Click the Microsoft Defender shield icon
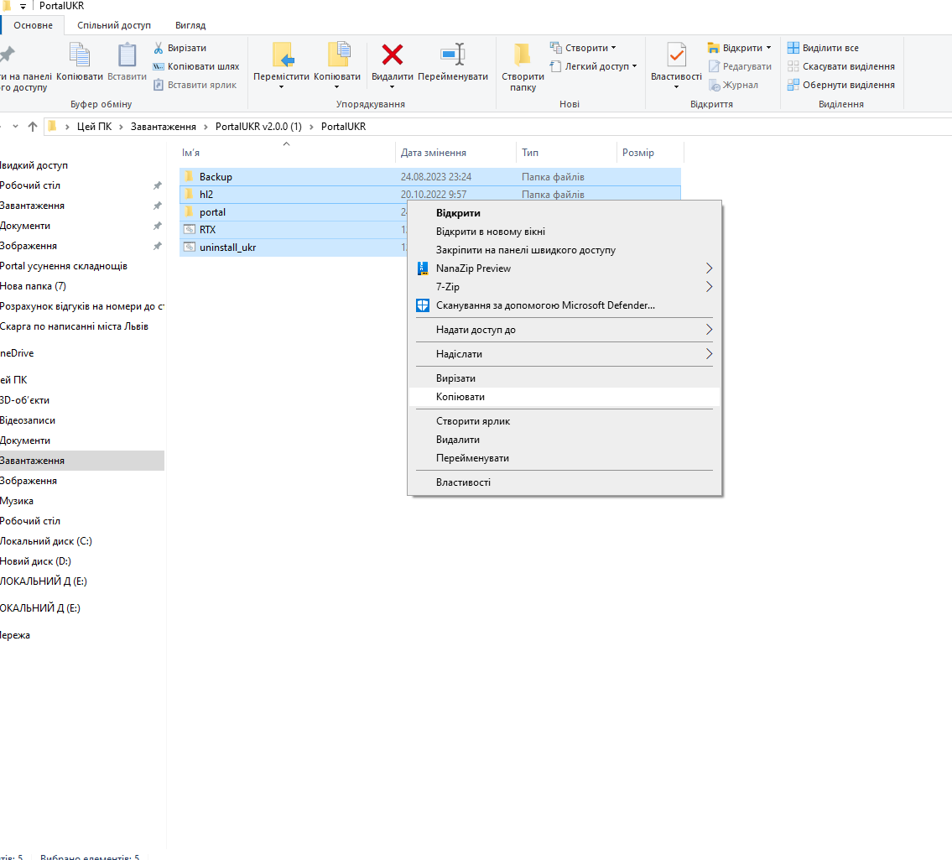The image size is (952, 860). (x=423, y=305)
